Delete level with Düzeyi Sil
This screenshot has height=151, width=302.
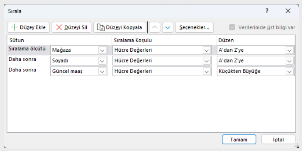(x=71, y=27)
